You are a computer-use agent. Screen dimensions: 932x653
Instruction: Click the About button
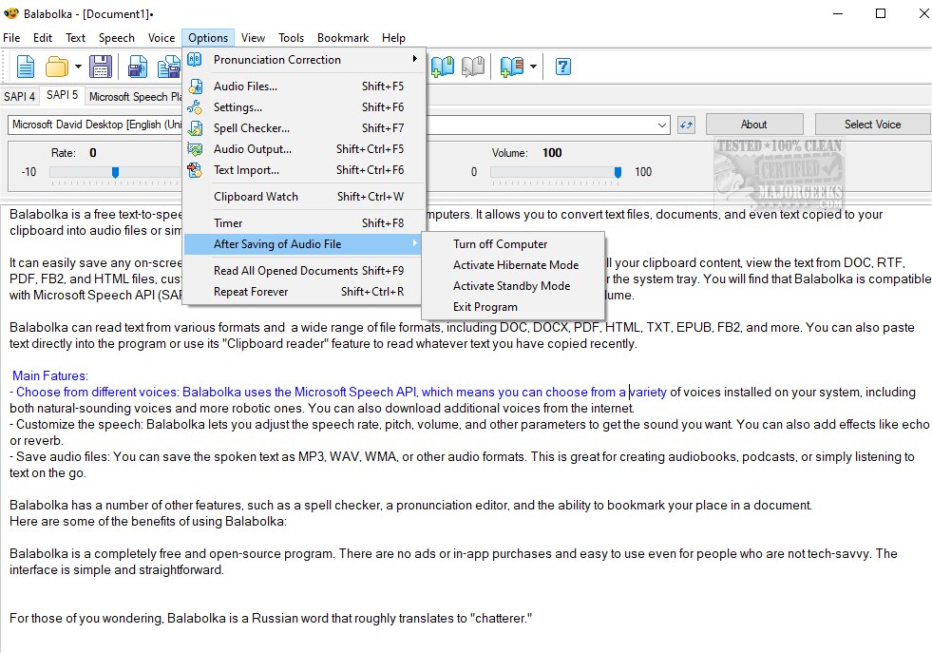click(x=753, y=125)
